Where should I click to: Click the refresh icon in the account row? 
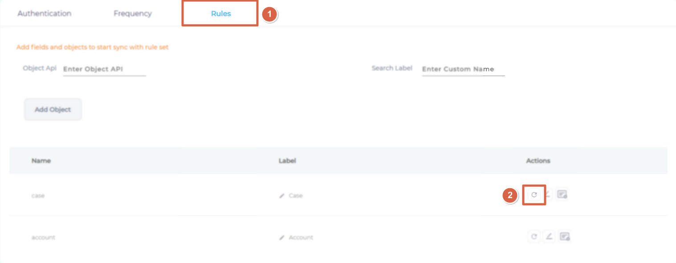click(534, 237)
